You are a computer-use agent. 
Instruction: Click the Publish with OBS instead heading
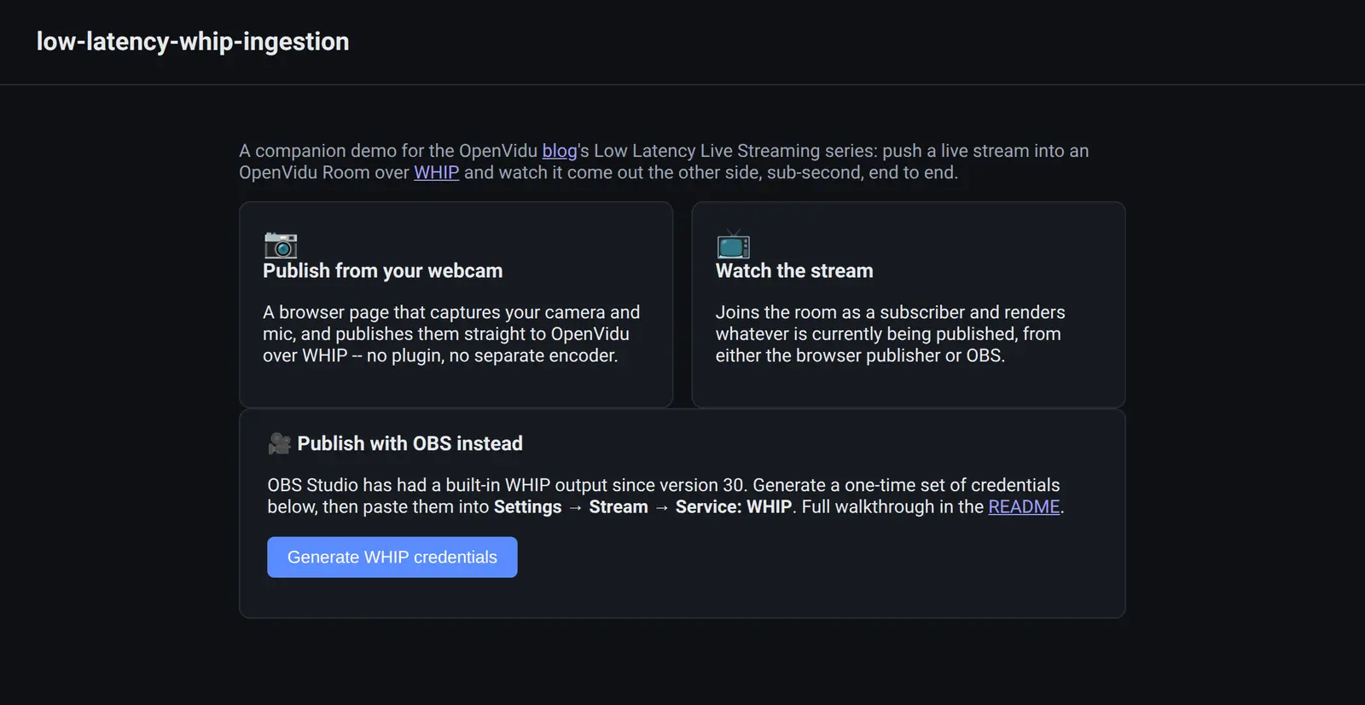pos(410,443)
